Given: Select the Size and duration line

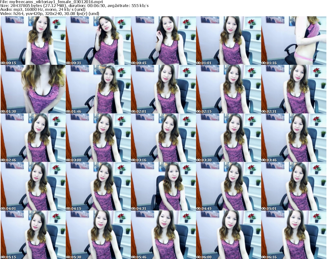Looking at the screenshot, I should tap(74, 6).
